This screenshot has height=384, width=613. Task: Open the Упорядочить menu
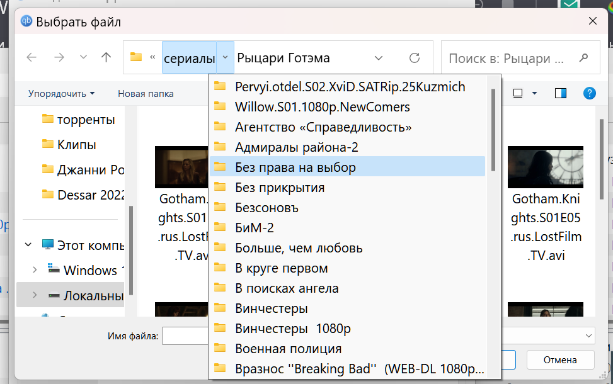coord(61,94)
